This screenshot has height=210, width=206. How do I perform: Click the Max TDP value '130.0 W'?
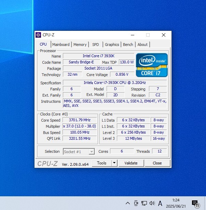click(x=127, y=62)
